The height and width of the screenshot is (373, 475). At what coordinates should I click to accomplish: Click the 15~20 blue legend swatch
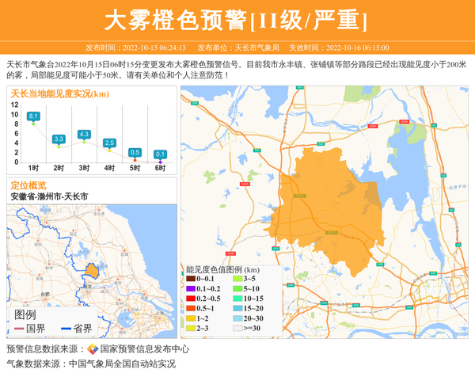point(237,308)
